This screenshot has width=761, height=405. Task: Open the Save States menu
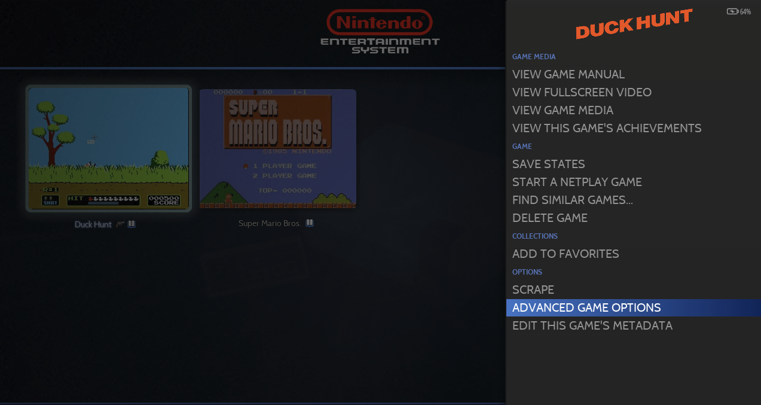point(548,164)
